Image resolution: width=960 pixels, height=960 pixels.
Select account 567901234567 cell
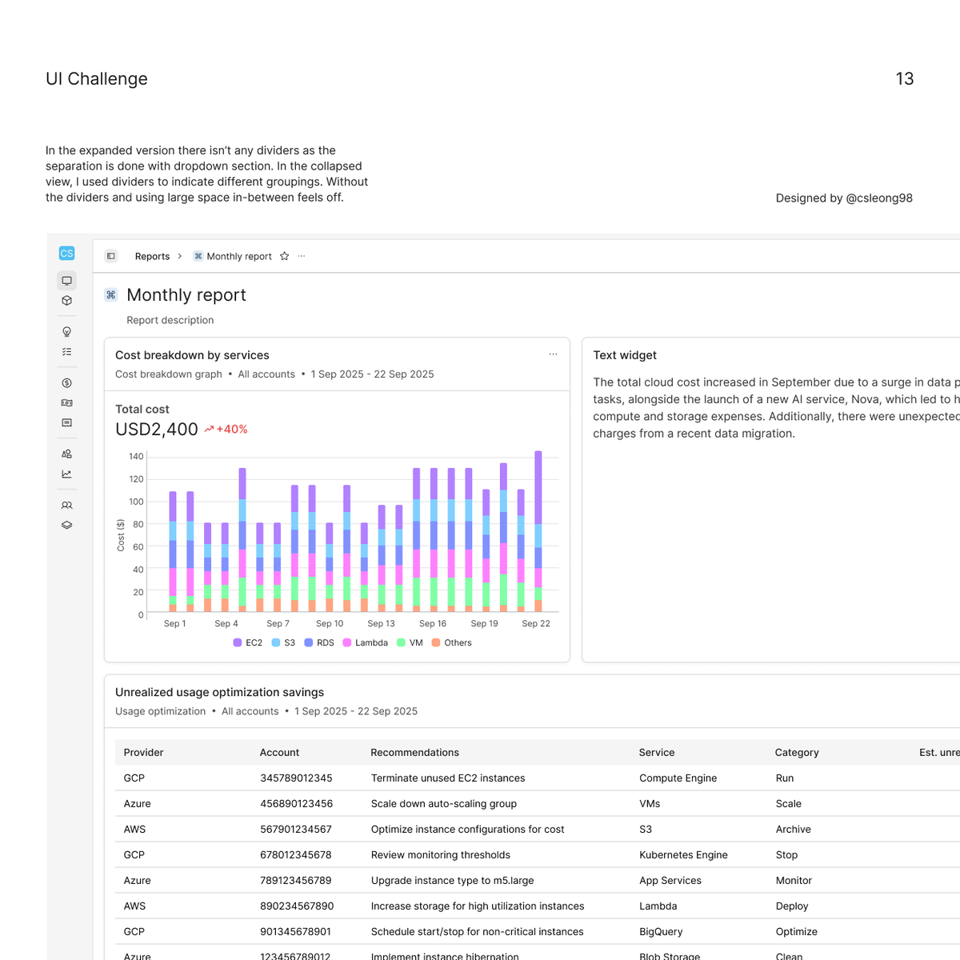click(296, 830)
